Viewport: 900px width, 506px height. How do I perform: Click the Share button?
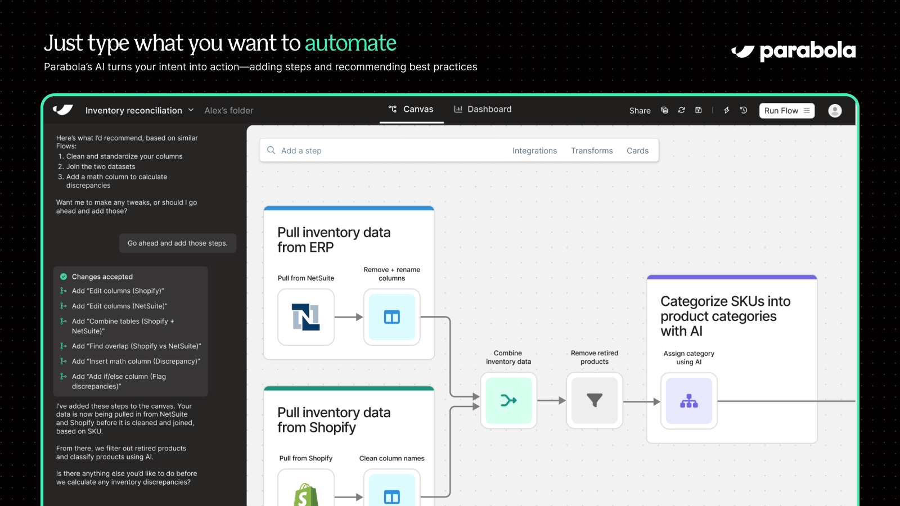[640, 111]
